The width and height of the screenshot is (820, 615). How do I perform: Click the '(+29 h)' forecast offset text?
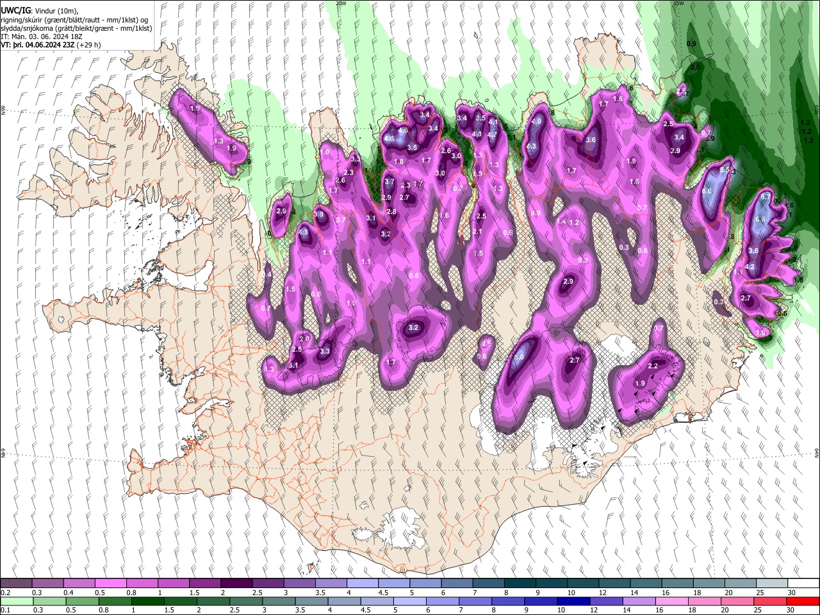point(89,45)
